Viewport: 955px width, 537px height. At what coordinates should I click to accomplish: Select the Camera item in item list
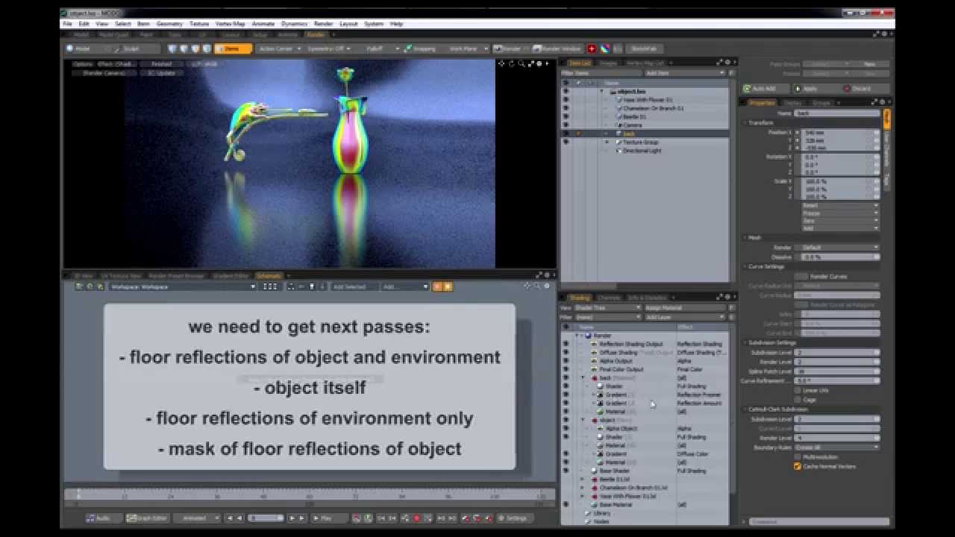(633, 125)
